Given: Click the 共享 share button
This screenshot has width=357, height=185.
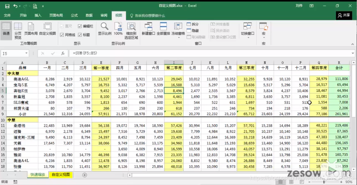Looking at the screenshot, I should pos(344,15).
